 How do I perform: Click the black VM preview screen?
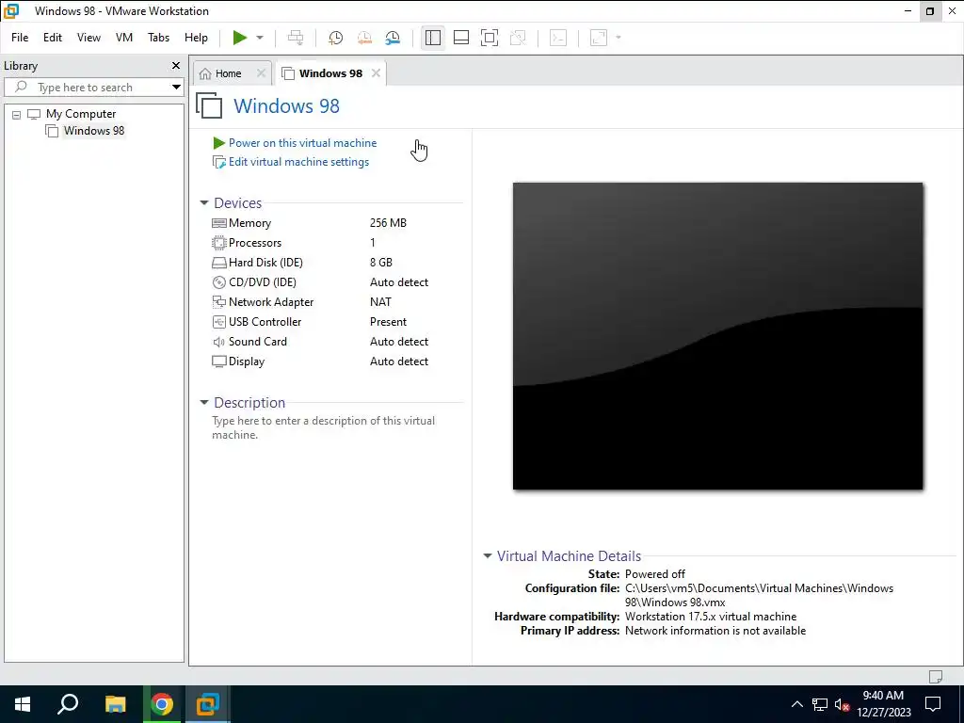pos(717,336)
